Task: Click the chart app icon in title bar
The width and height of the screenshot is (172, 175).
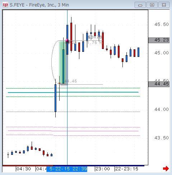Action: (5, 5)
